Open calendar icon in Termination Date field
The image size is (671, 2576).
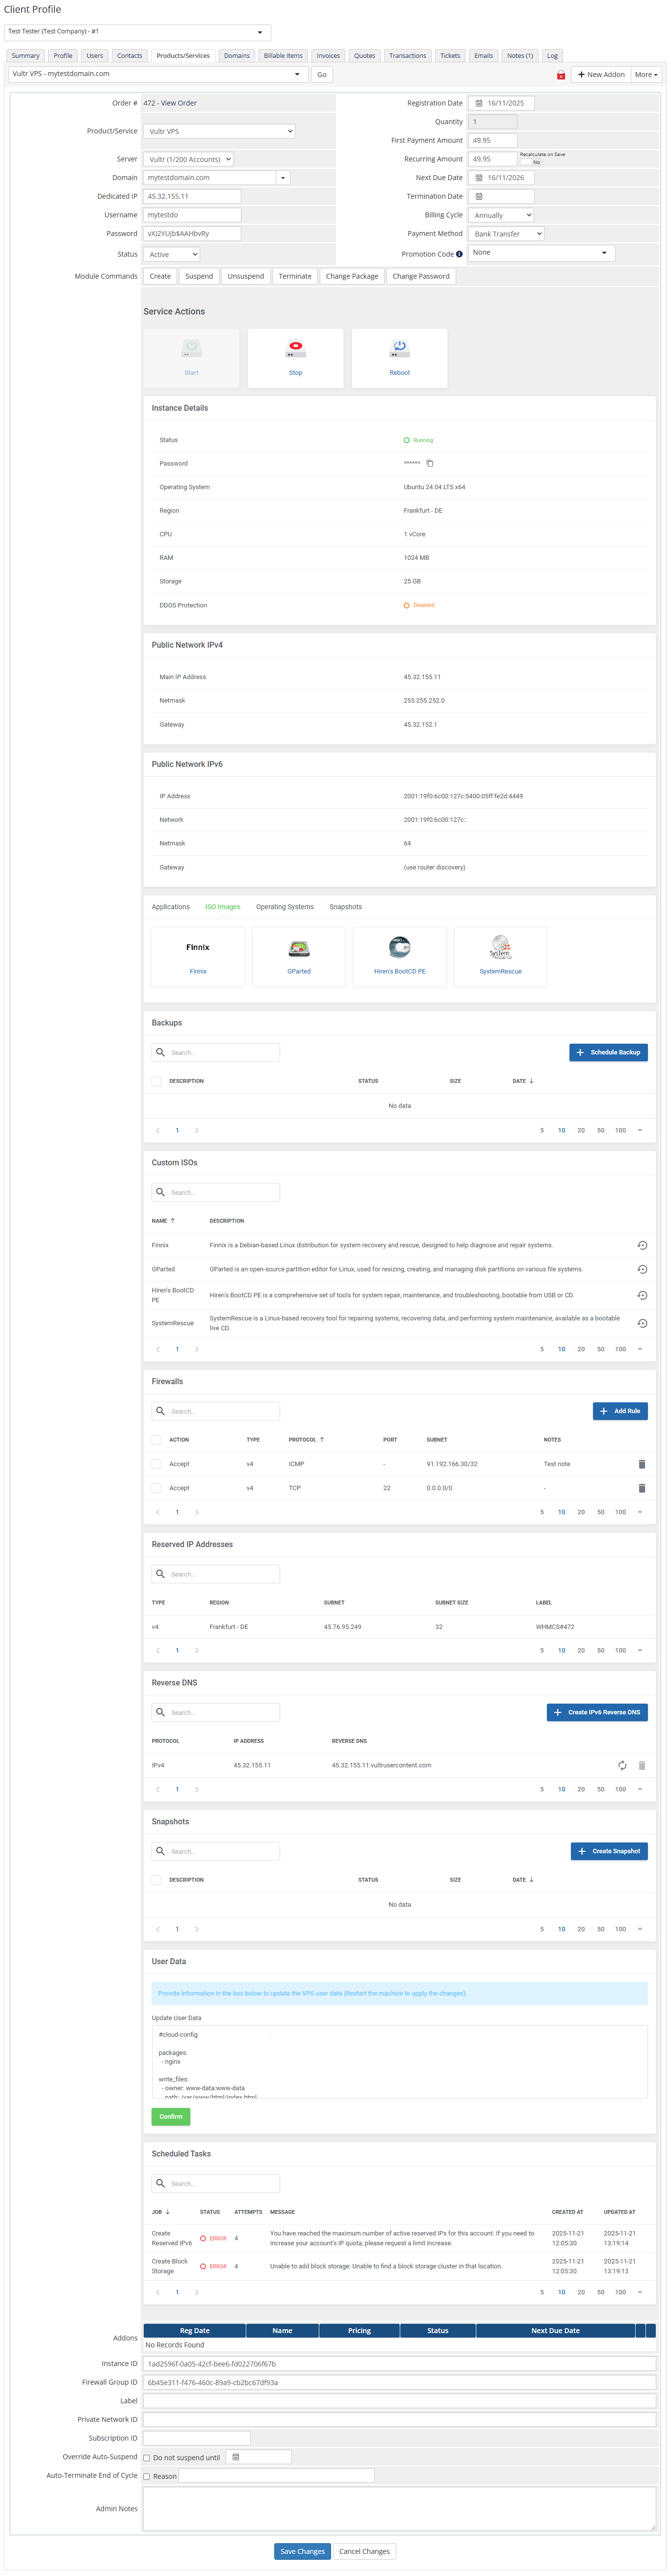[x=479, y=196]
